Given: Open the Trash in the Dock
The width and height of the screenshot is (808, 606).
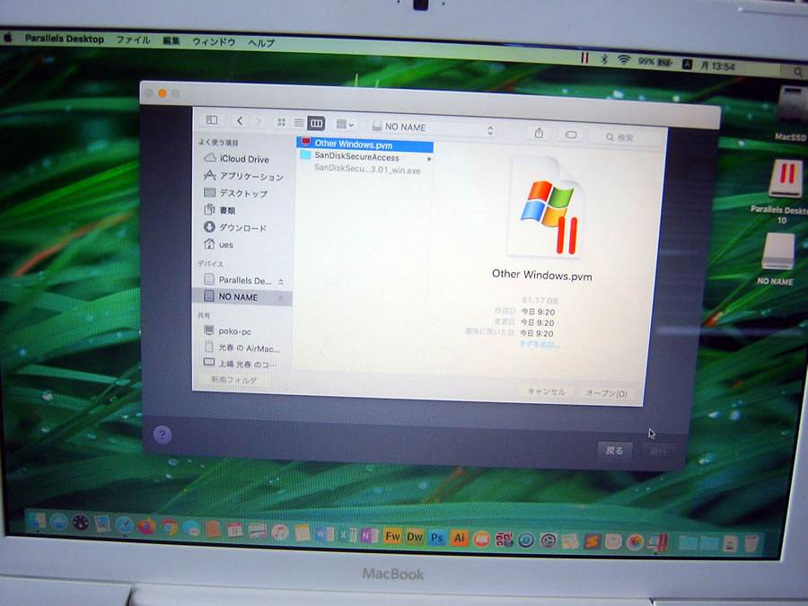Looking at the screenshot, I should 752,543.
